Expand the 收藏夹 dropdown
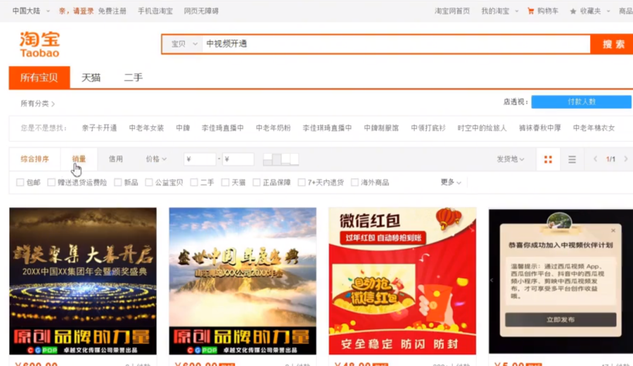The image size is (633, 366). (595, 11)
